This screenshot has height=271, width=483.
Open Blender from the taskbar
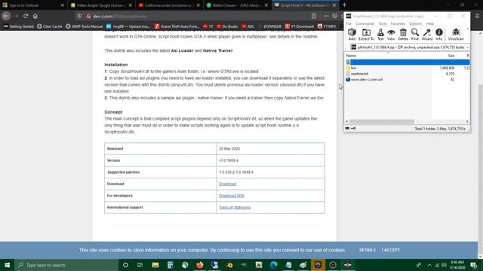229,265
